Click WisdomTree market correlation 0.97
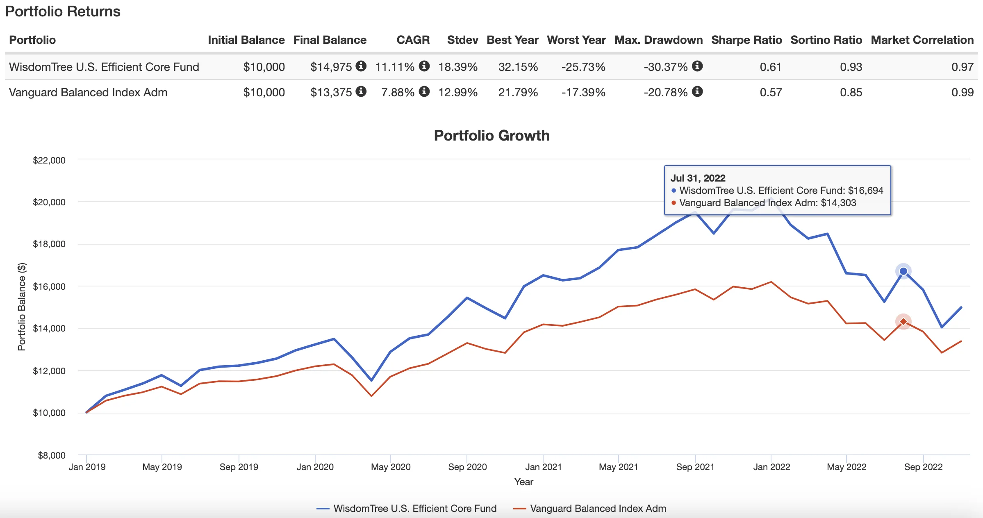983x518 pixels. click(963, 67)
